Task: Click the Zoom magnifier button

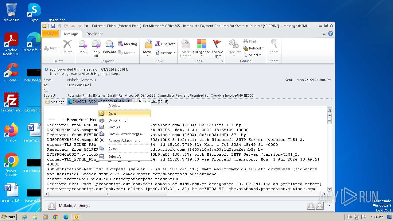Action: tap(274, 48)
